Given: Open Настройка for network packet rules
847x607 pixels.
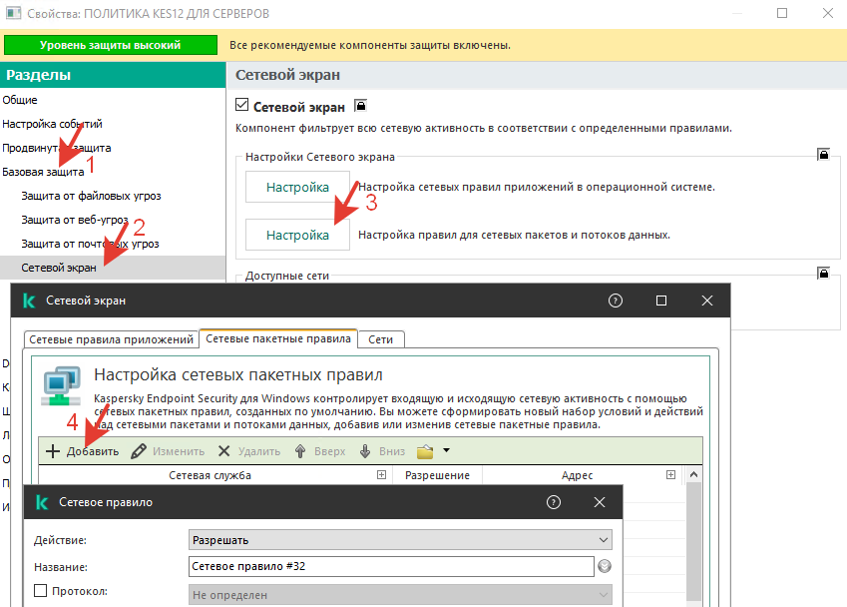Looking at the screenshot, I should click(x=297, y=235).
